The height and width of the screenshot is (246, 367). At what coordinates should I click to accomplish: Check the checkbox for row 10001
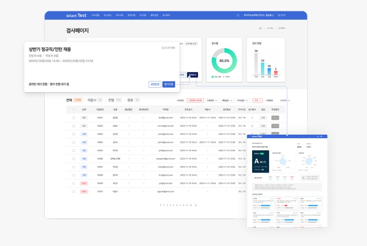pos(74,117)
